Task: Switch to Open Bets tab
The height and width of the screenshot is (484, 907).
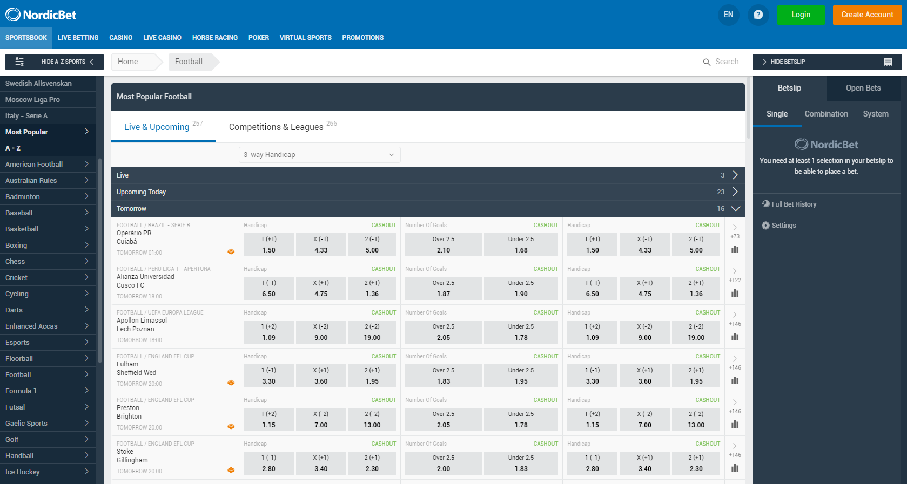Action: 863,88
